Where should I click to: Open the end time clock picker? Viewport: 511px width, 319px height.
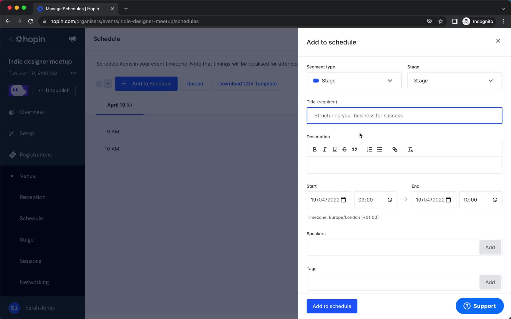[495, 200]
